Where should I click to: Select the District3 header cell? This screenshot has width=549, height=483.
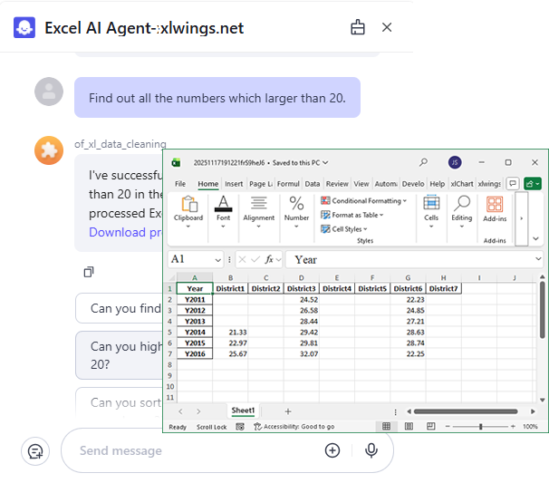(x=301, y=288)
